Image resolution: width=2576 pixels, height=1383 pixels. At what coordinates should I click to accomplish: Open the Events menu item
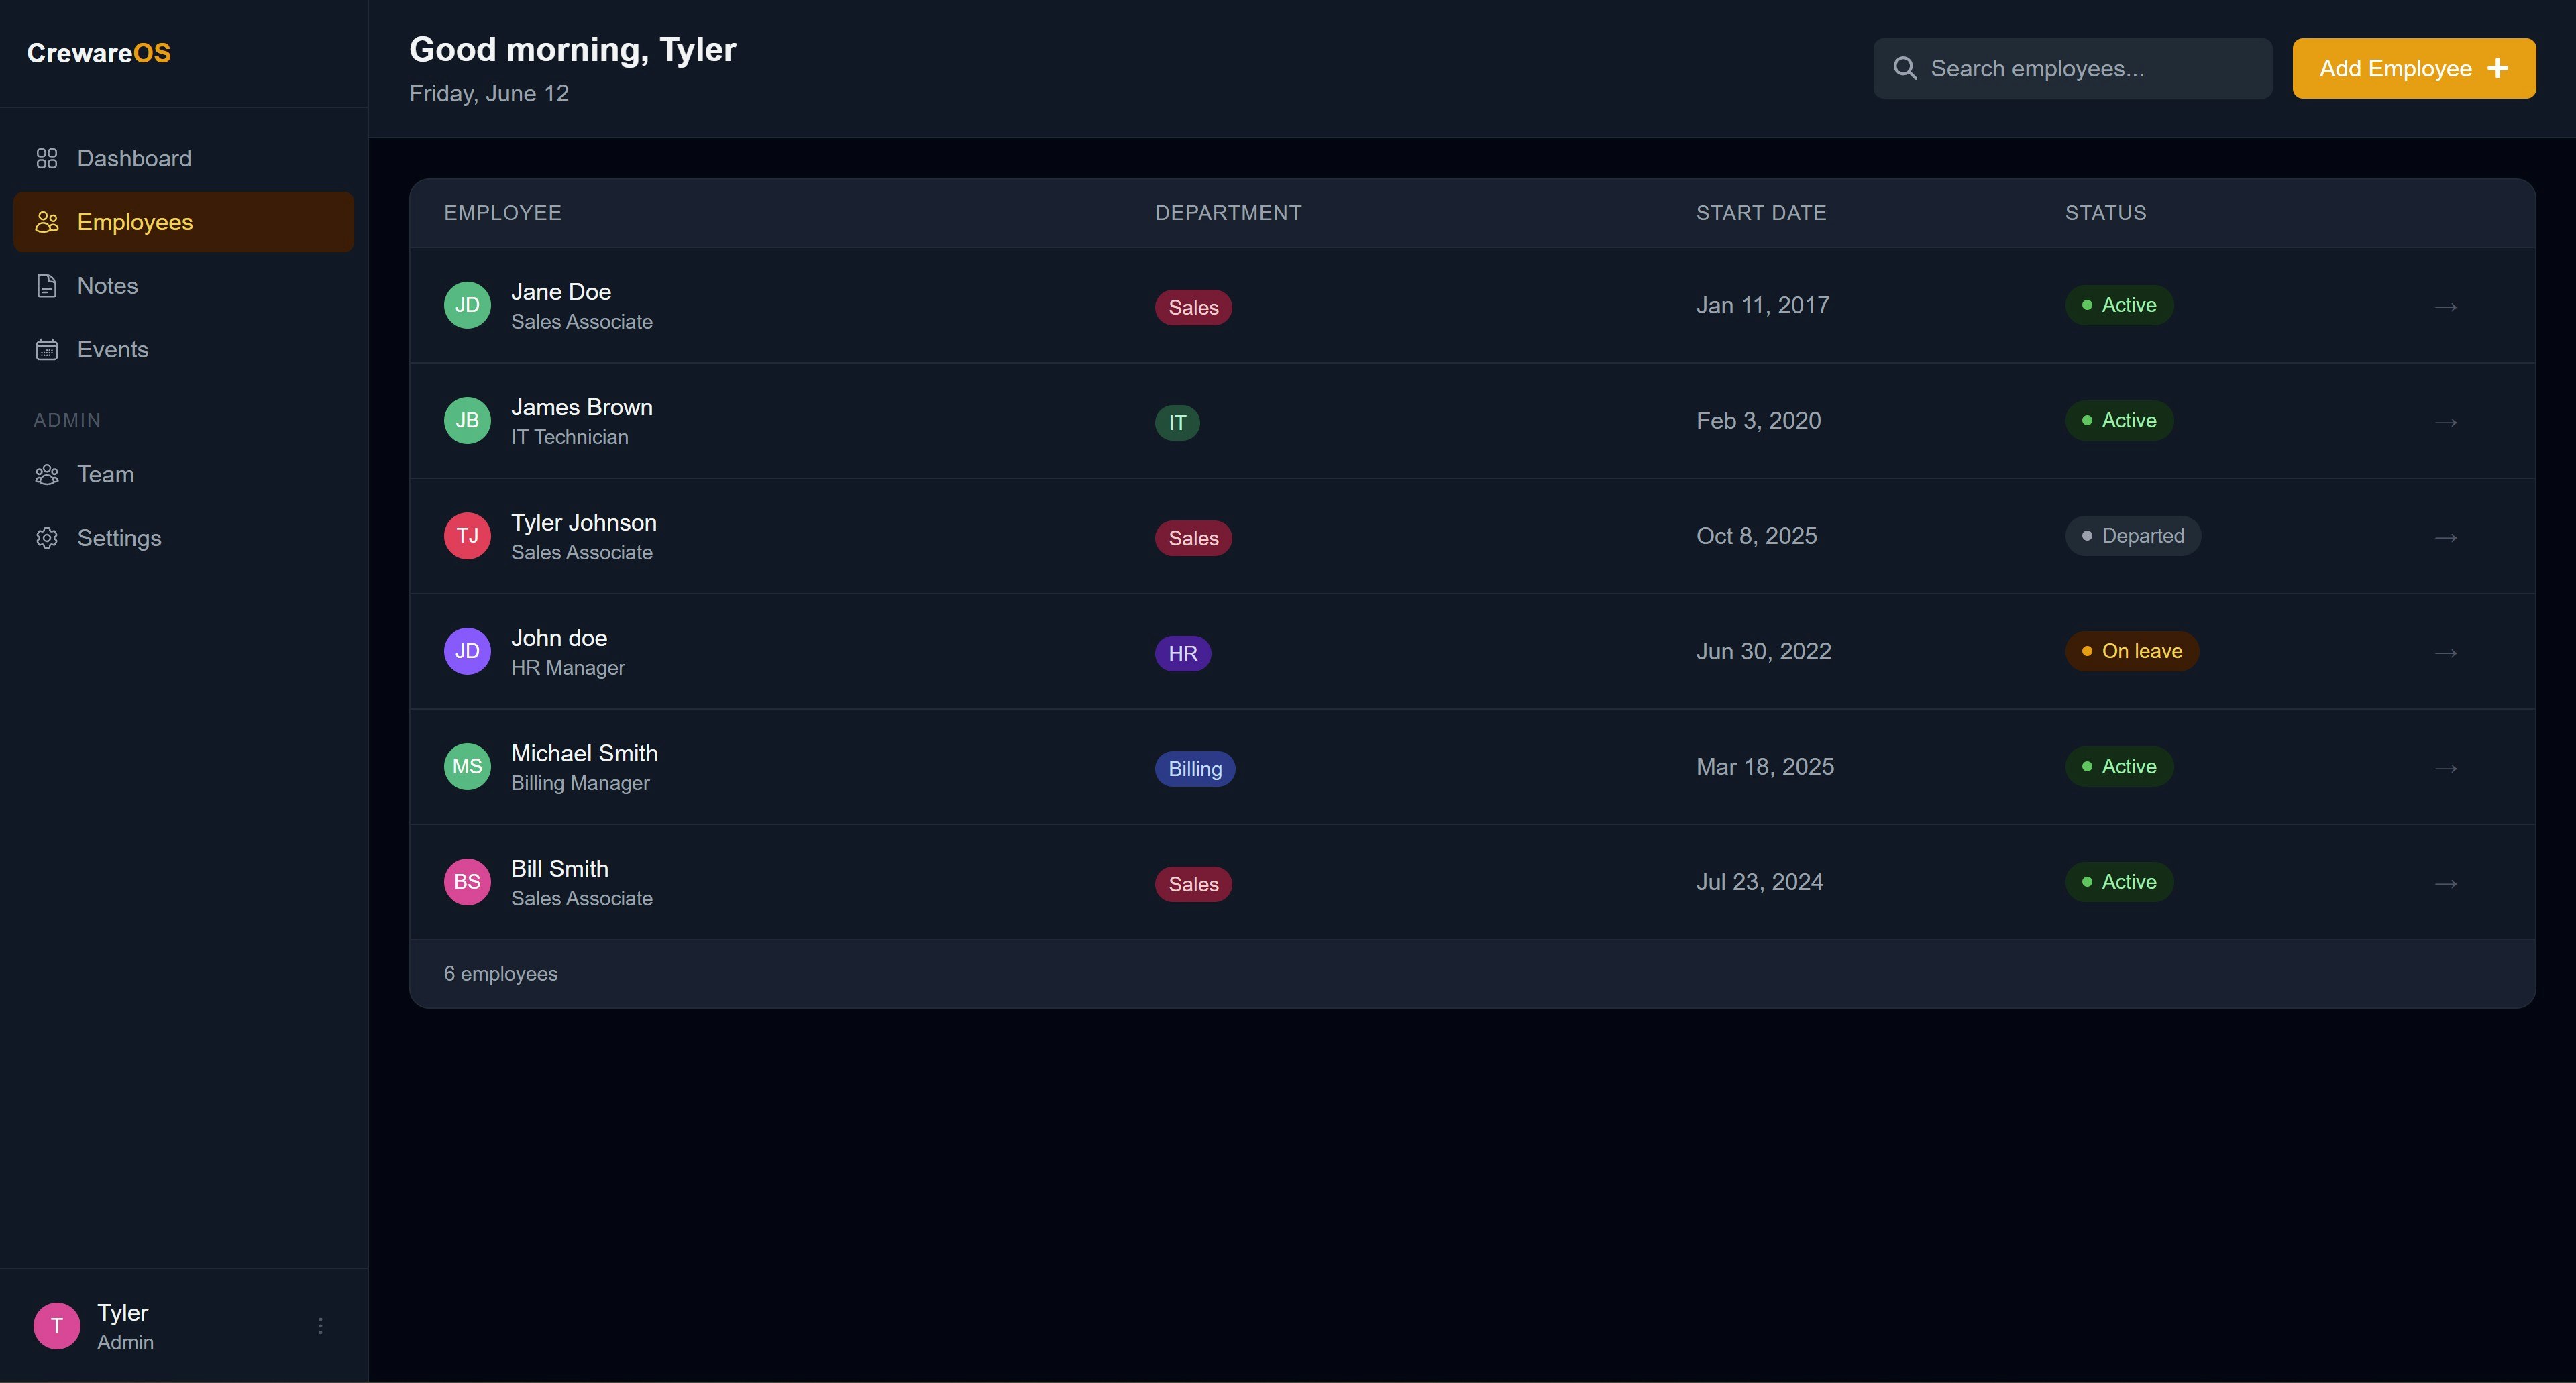[x=184, y=350]
